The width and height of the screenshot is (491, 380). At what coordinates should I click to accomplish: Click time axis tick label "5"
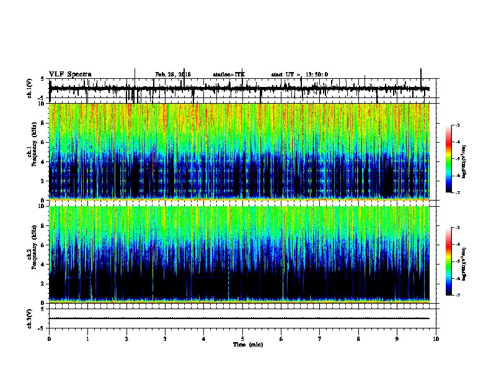(242, 339)
